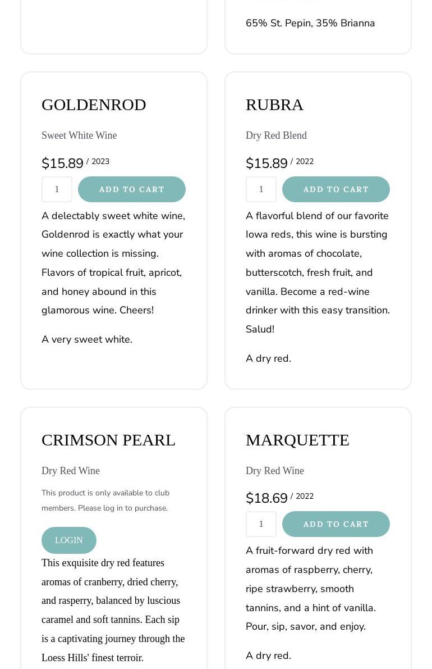Screen dimensions: 432x669
Task: Click the Marquette quantity box
Action: coord(261,524)
